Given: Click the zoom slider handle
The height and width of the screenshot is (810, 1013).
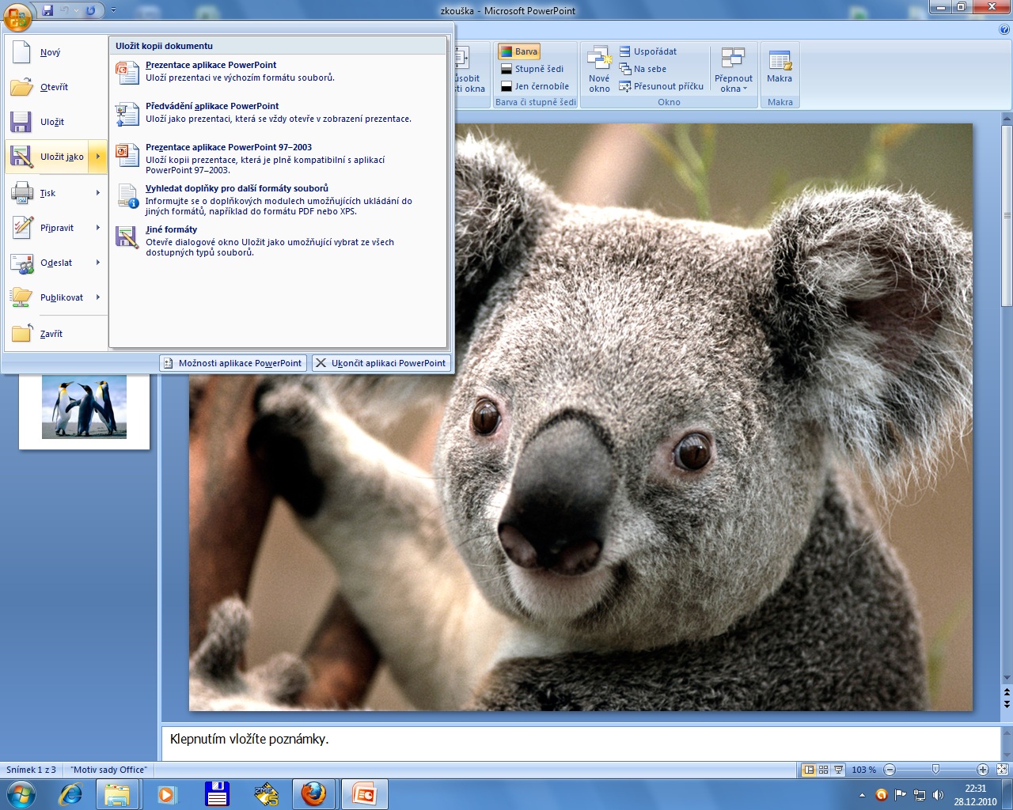Looking at the screenshot, I should pos(935,770).
